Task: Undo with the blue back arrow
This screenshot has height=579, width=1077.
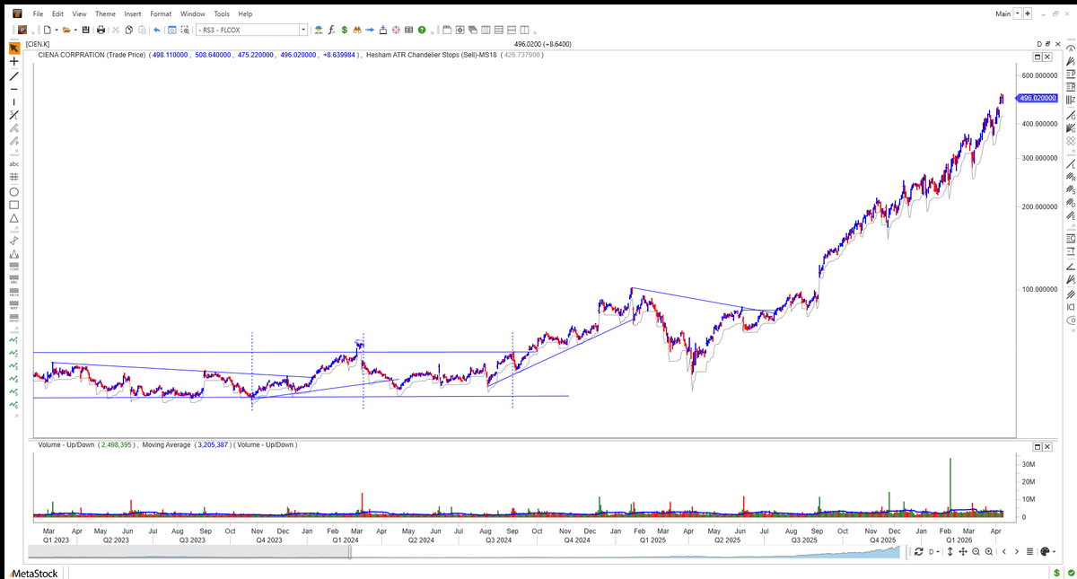Action: (157, 30)
